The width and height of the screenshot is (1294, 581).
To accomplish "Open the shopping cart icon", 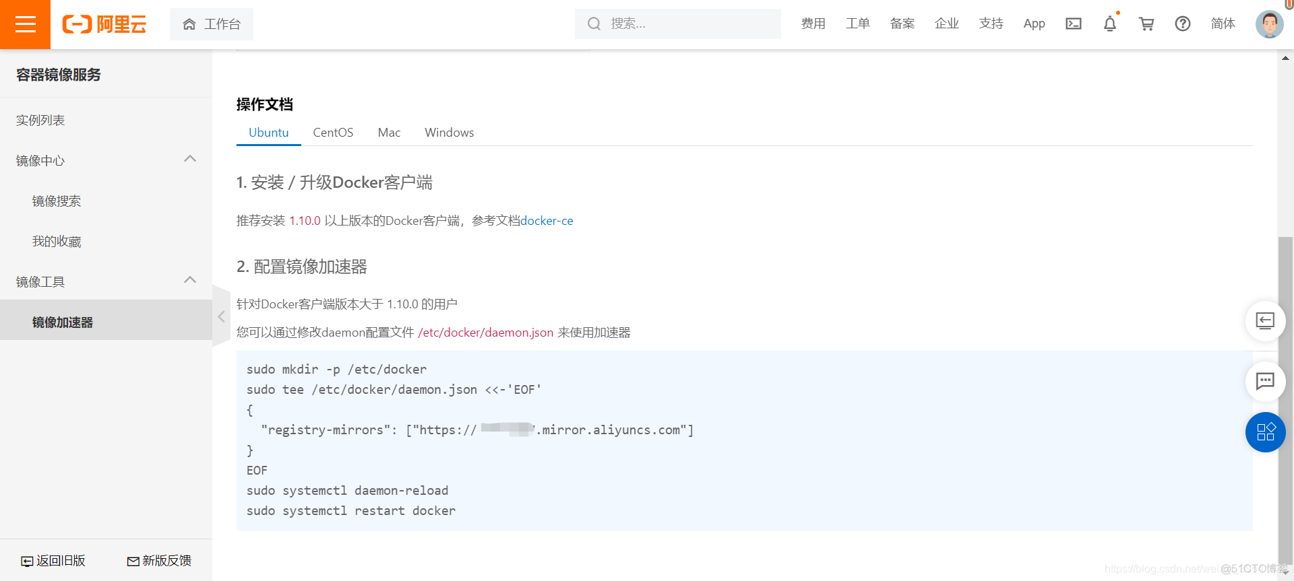I will [x=1146, y=24].
